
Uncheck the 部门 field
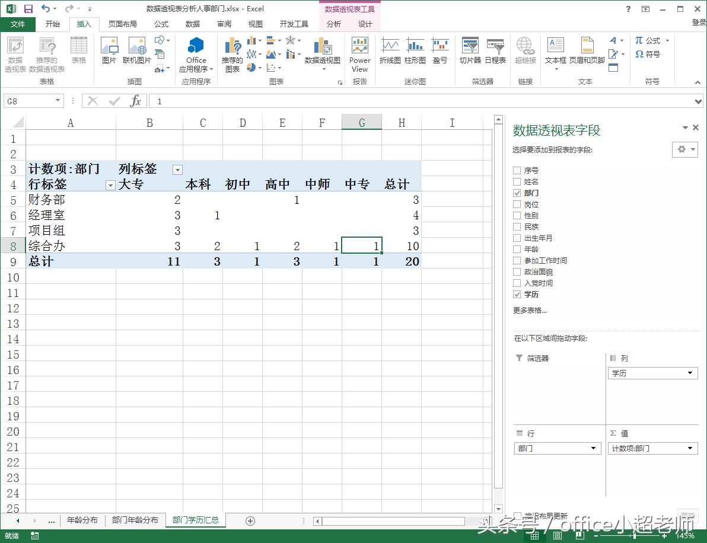(x=517, y=193)
